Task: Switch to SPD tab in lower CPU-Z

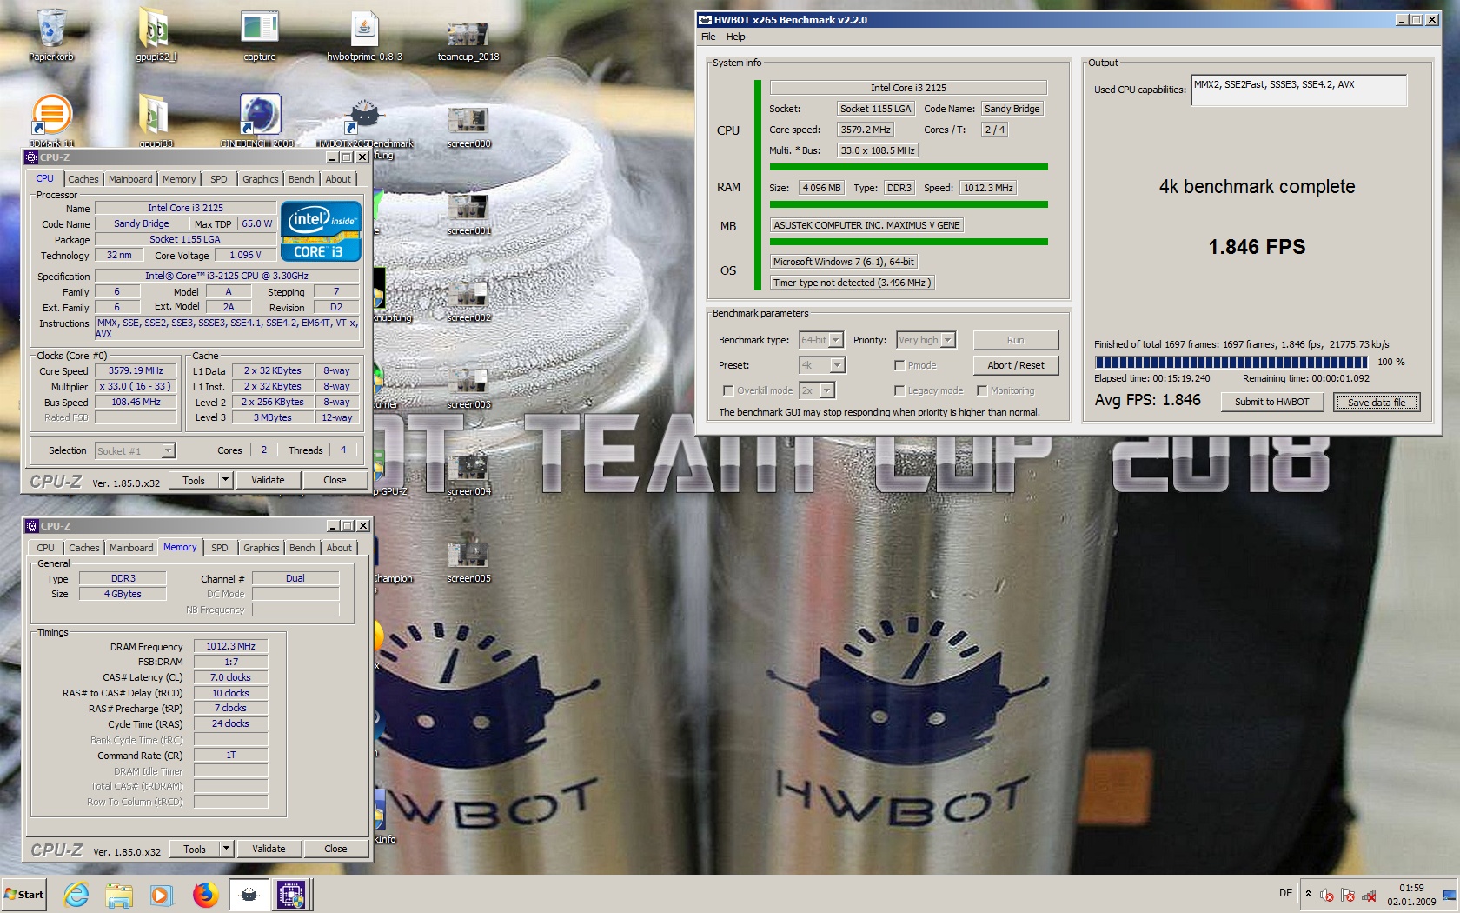Action: 220,548
